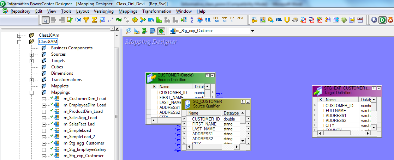Screen dimensions: 394x160
Task: Add a Router transformation arrows icon
Action: pos(143,20)
